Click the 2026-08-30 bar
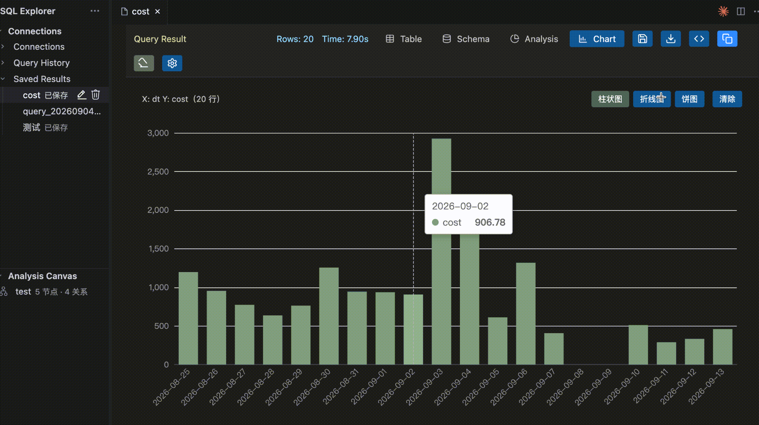Viewport: 759px width, 425px height. point(329,316)
